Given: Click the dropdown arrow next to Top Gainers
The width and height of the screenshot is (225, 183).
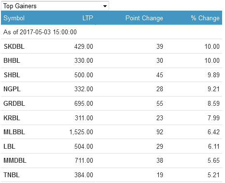Looking at the screenshot, I should 105,6.
